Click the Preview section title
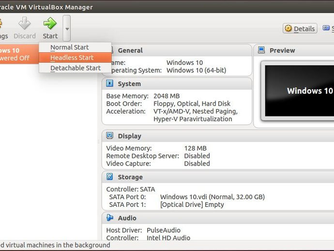334x251 pixels. click(282, 50)
